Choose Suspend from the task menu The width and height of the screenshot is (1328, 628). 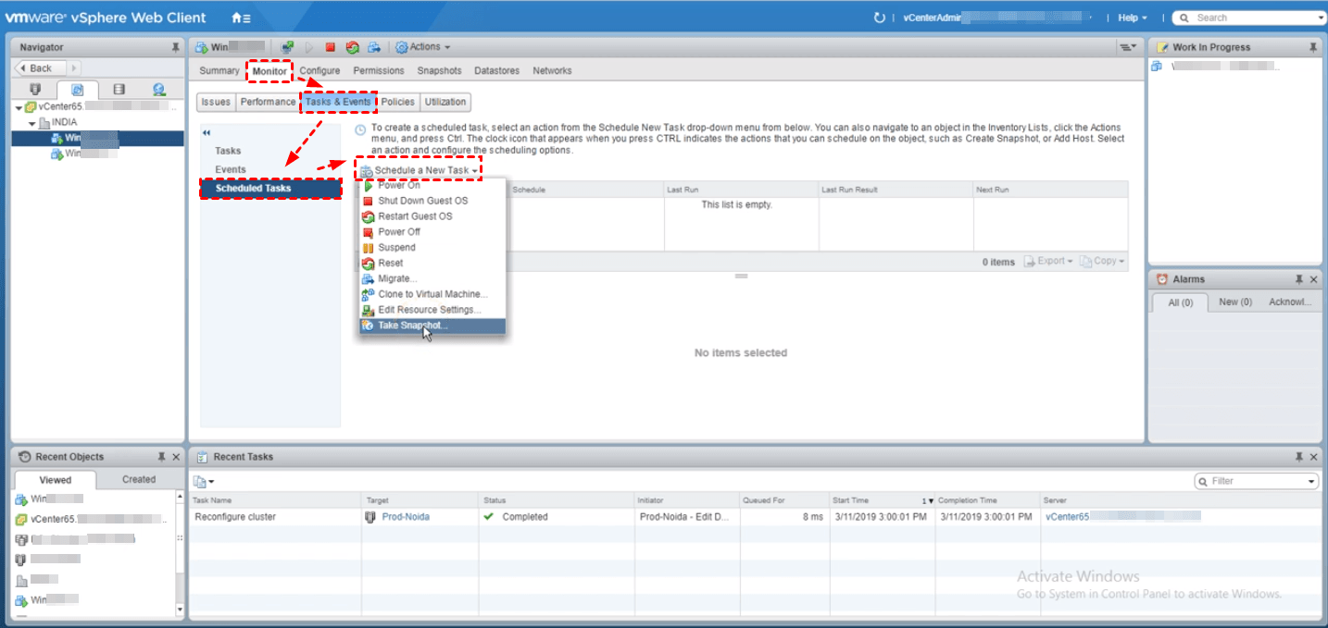click(x=432, y=248)
